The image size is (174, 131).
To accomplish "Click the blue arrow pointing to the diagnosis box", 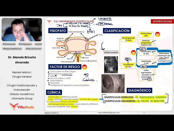I will tap(101, 99).
